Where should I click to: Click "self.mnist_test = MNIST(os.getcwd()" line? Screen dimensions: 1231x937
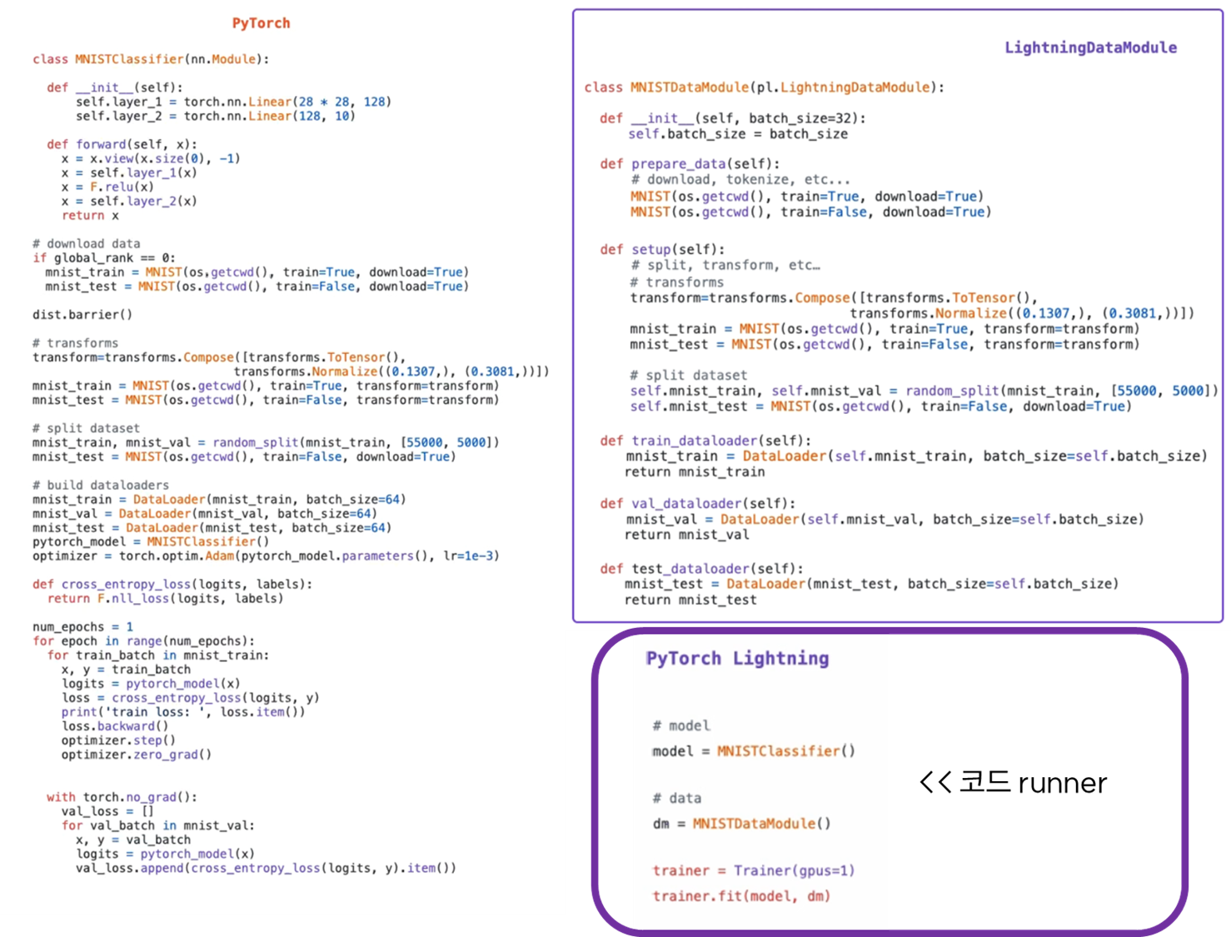point(881,406)
